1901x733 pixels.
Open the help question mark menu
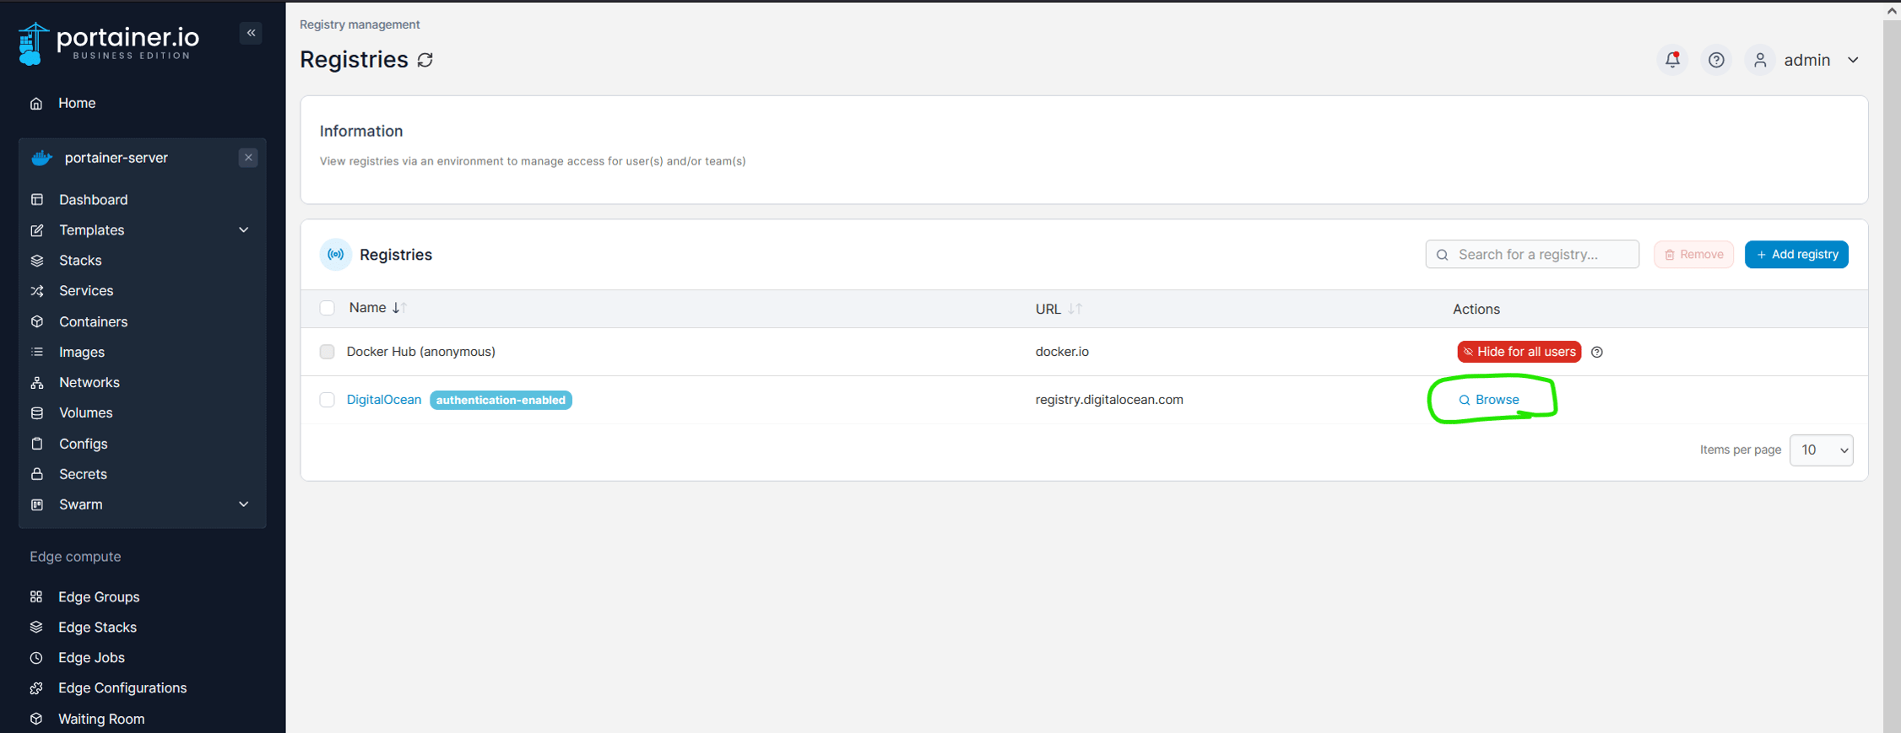click(x=1716, y=60)
